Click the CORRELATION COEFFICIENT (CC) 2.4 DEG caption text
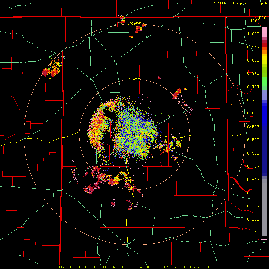 tap(105, 267)
